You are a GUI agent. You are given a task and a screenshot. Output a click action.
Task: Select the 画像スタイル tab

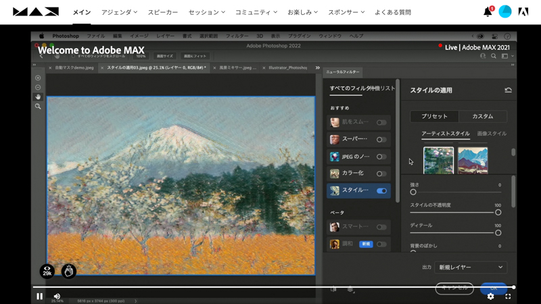492,133
